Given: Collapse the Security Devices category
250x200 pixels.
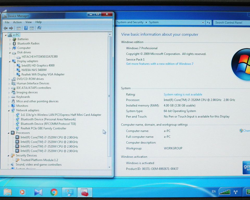Looking at the screenshot, I should coord(8,156).
